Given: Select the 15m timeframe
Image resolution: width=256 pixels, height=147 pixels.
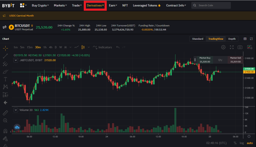Looking at the screenshot, I should [30, 47].
